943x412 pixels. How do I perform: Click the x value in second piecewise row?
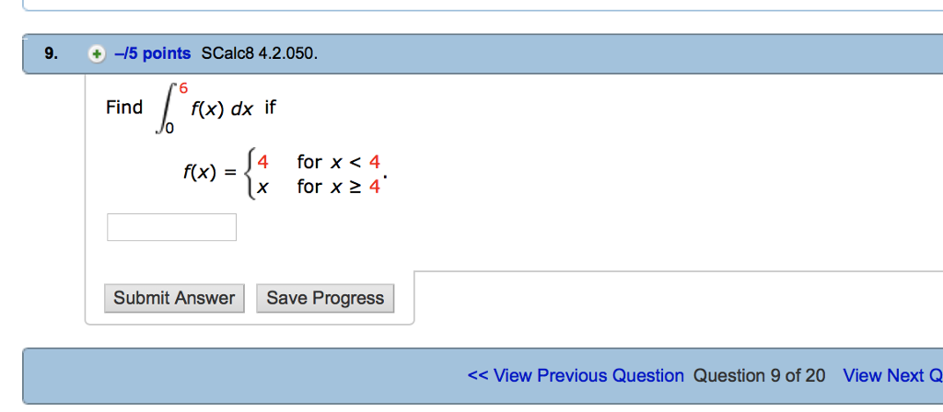tap(263, 188)
